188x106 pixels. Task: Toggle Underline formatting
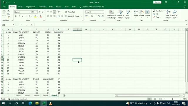pyautogui.click(x=22, y=16)
